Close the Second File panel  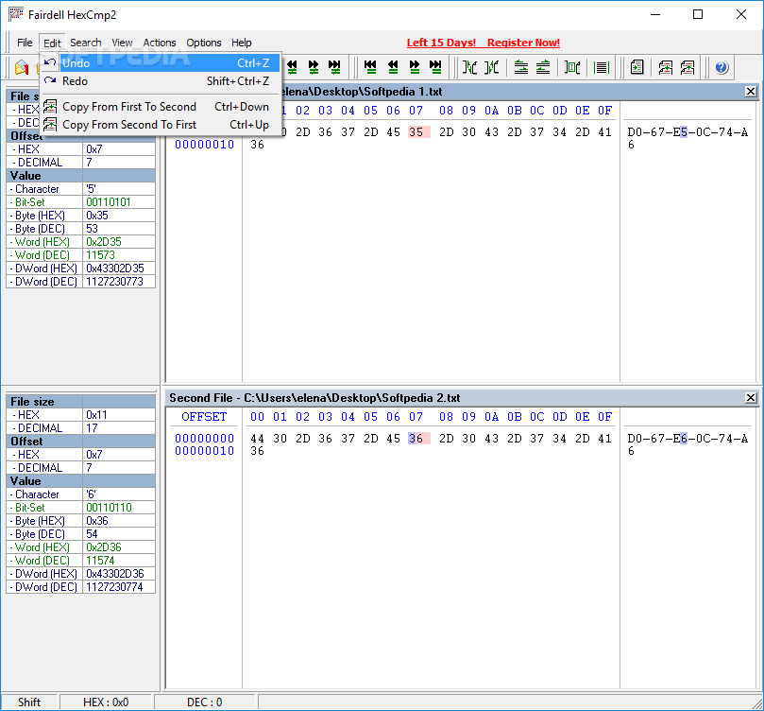click(751, 397)
